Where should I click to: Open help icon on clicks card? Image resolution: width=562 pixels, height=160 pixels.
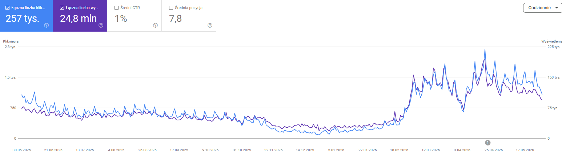(47, 25)
